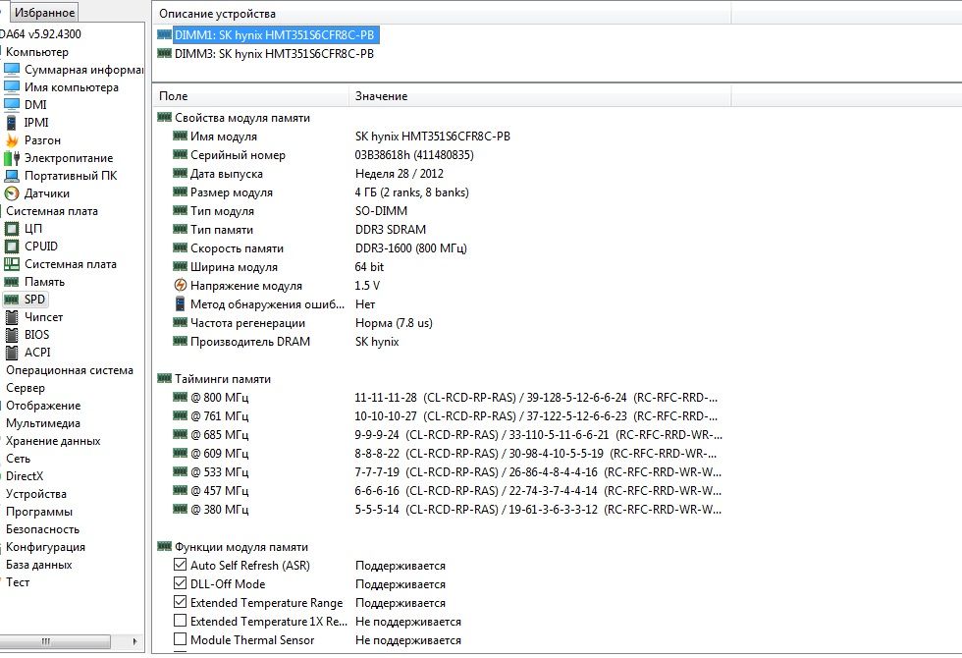Open Суммарная информация sidebar icon
Screen dimensions: 962x658
[12, 70]
